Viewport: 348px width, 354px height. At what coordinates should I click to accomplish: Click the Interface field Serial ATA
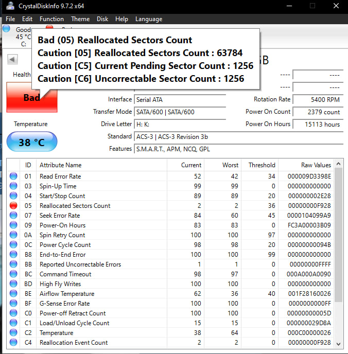[180, 100]
